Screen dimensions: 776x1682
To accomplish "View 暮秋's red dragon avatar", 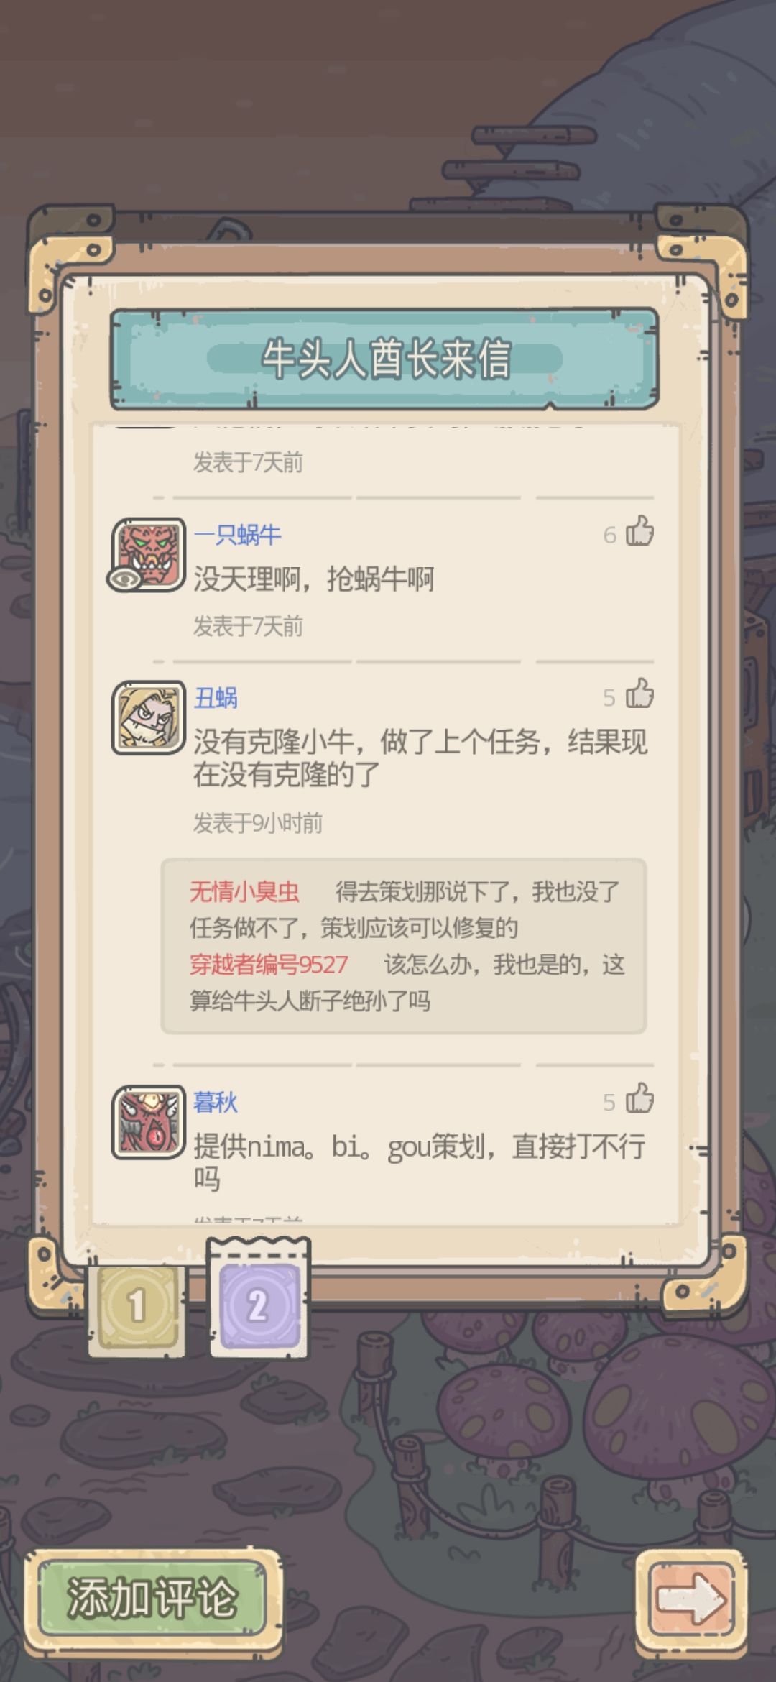I will tap(148, 1121).
